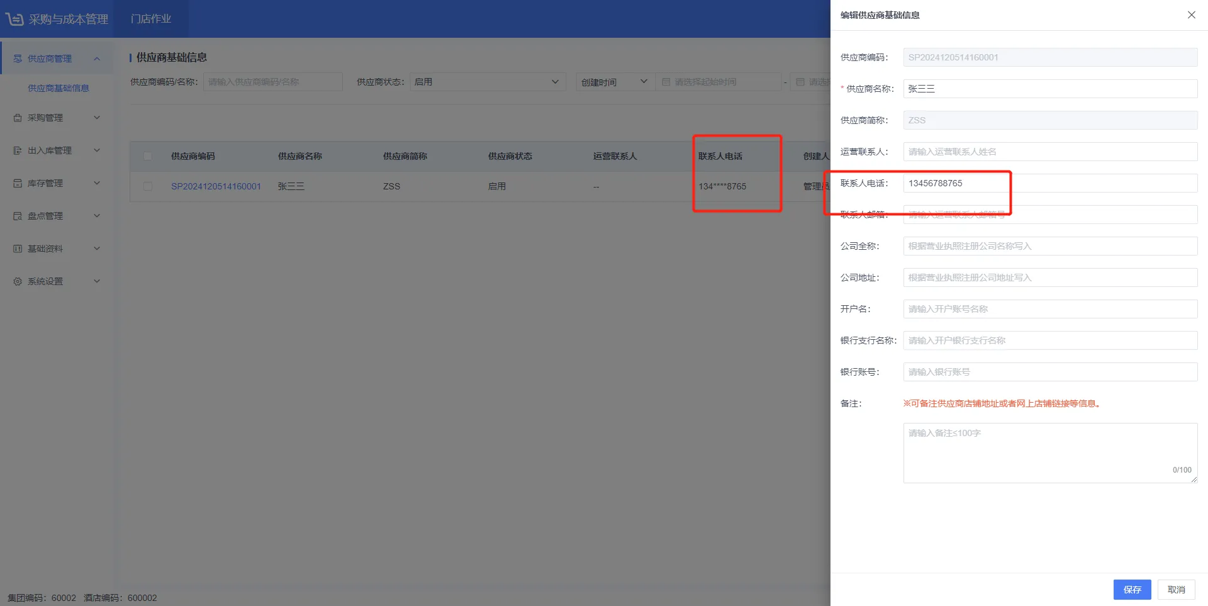Click the ZSS cell in the table
The height and width of the screenshot is (606, 1208).
coord(391,186)
